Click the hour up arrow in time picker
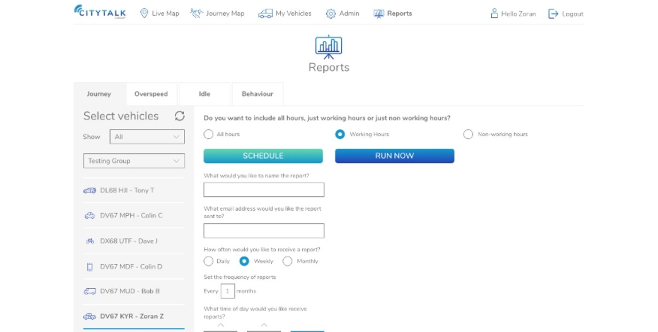Image resolution: width=658 pixels, height=332 pixels. pos(220,325)
